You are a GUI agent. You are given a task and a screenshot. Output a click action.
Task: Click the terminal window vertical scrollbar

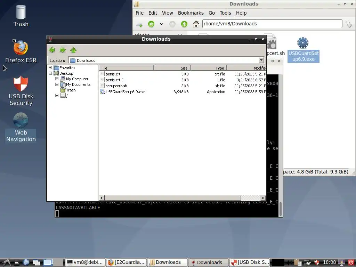[x=281, y=209]
